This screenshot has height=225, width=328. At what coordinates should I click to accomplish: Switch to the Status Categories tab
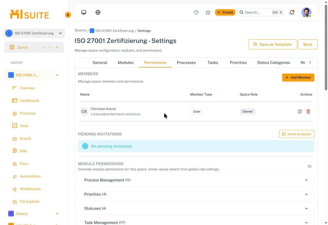click(274, 62)
